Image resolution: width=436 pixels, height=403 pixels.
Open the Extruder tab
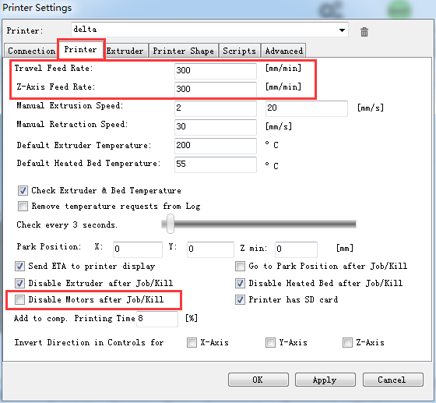pos(125,51)
